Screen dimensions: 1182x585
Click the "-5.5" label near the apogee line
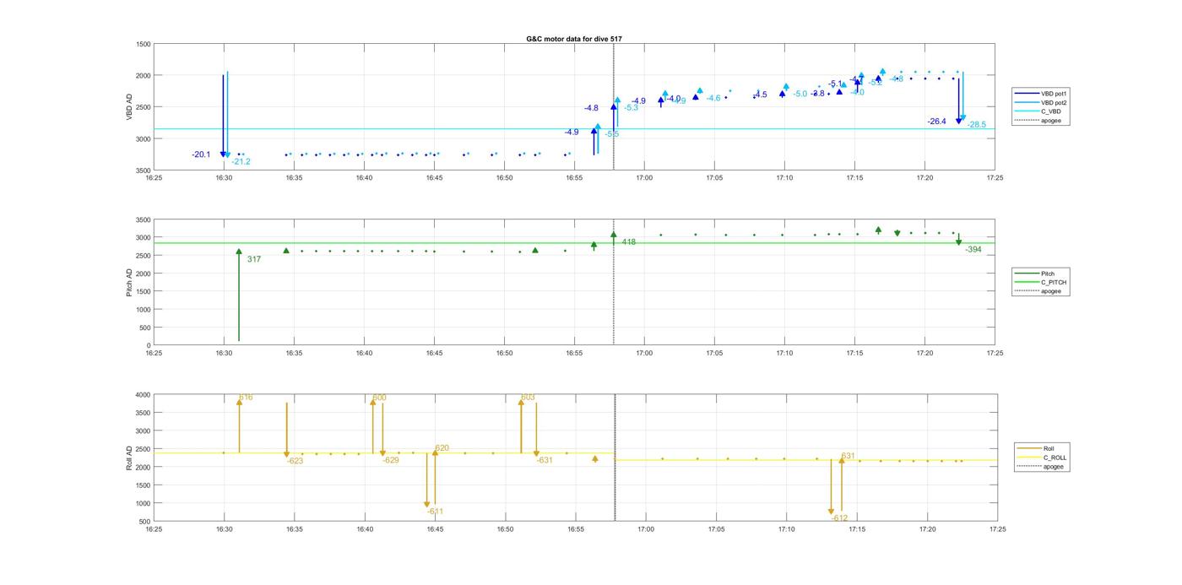pyautogui.click(x=612, y=134)
